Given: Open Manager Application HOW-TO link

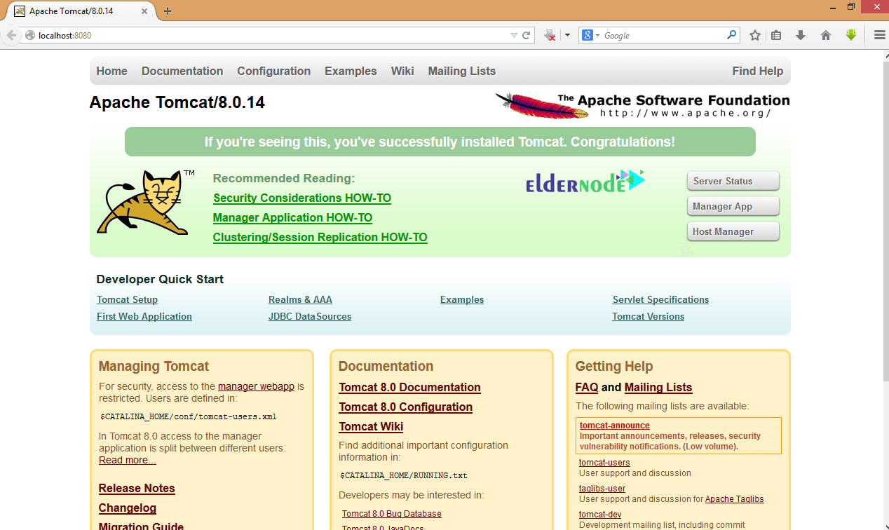Looking at the screenshot, I should click(292, 218).
